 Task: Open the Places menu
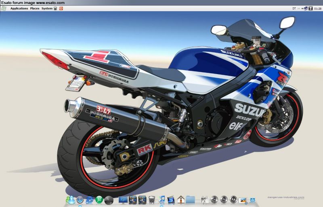pos(35,8)
